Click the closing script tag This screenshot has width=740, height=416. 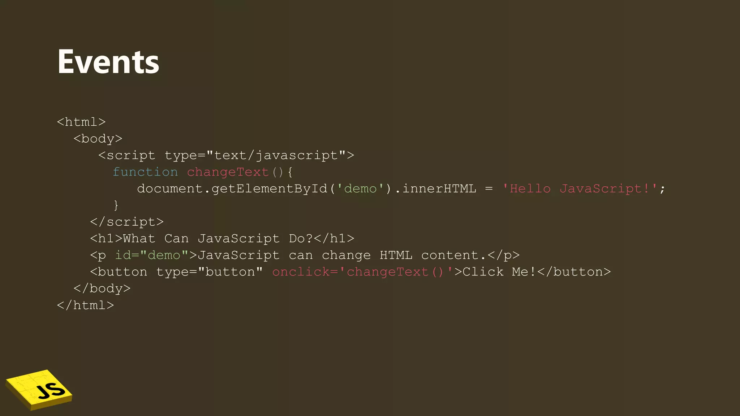tap(127, 222)
